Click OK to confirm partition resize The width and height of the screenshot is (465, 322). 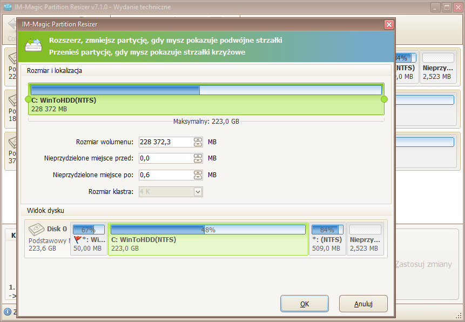pyautogui.click(x=304, y=304)
